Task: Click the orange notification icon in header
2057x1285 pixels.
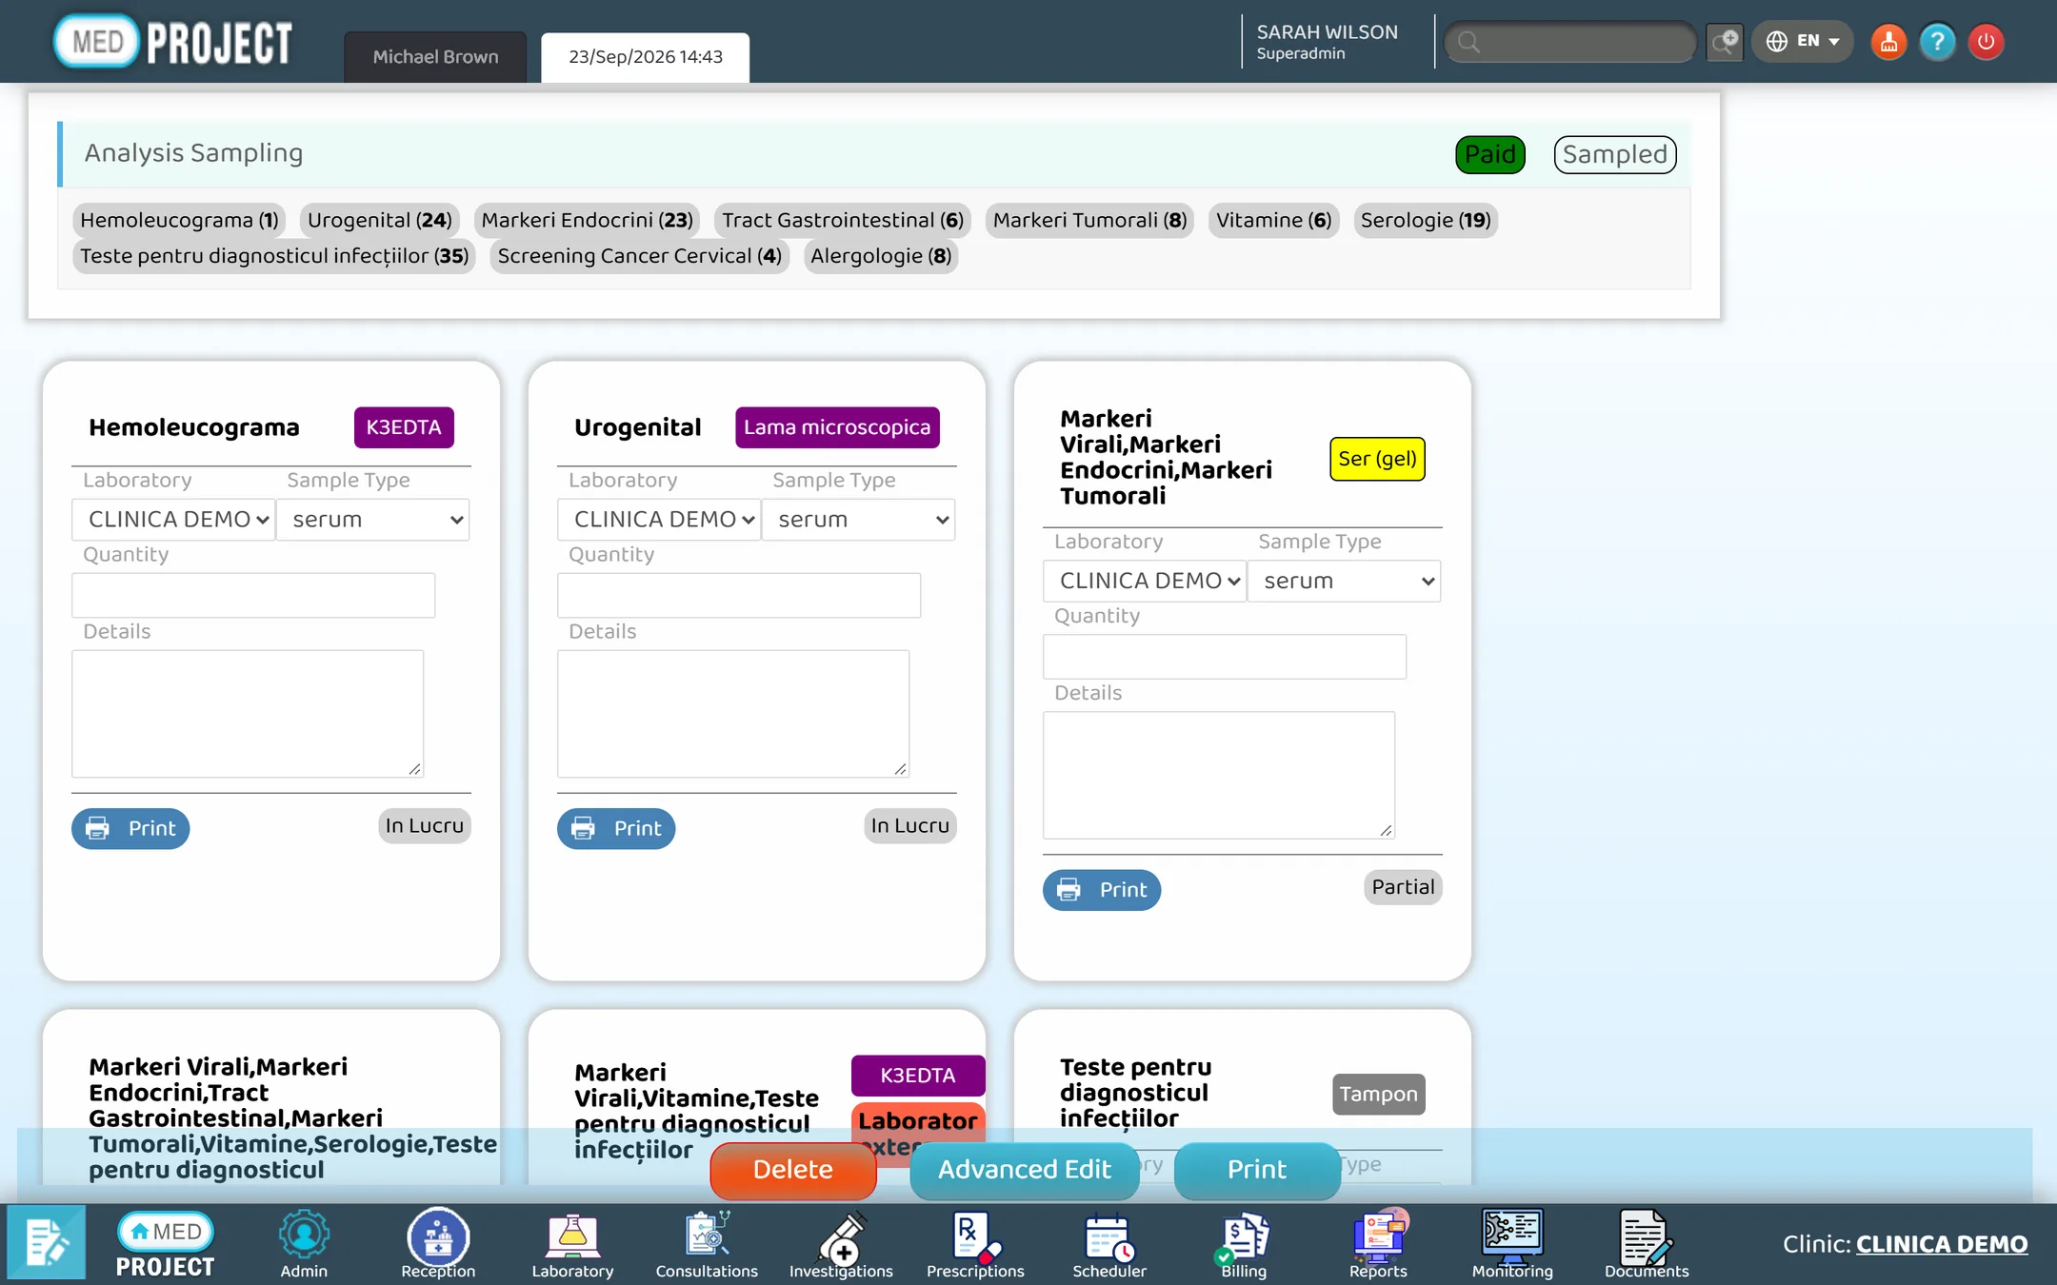Action: point(1888,42)
